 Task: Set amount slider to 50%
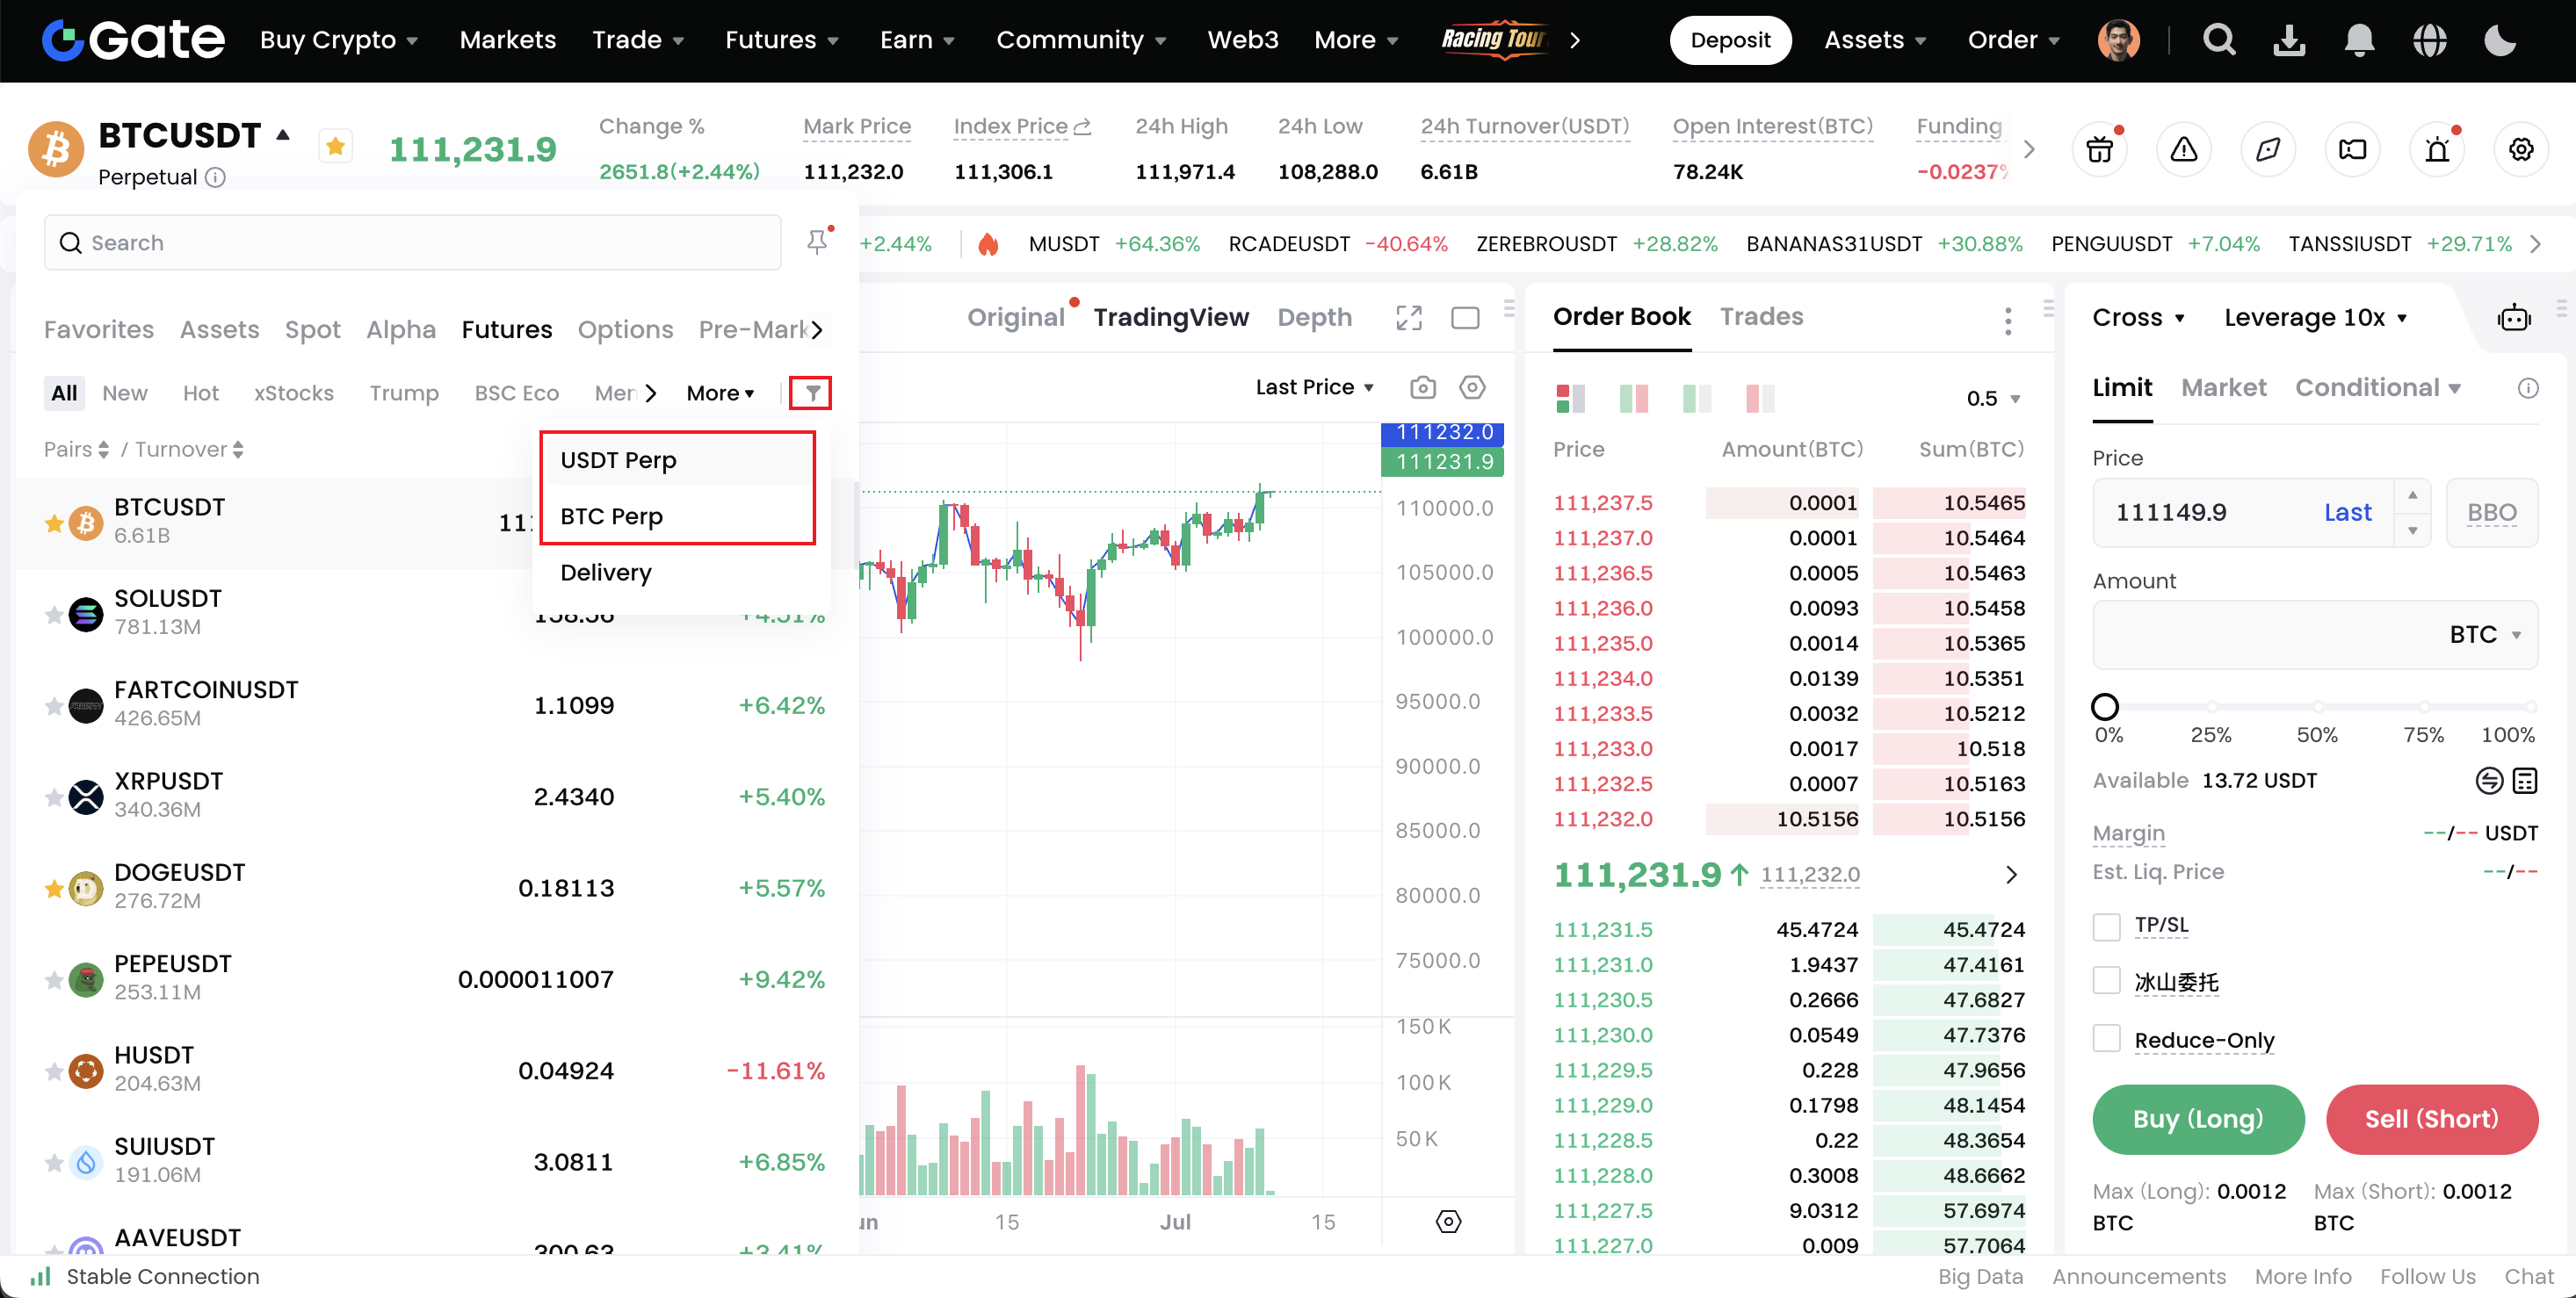point(2317,706)
